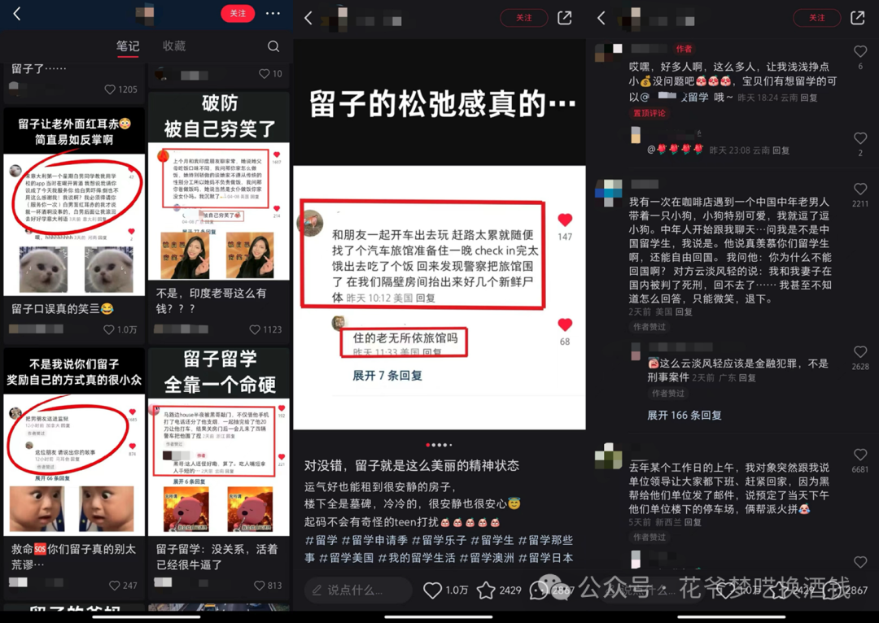The image size is (879, 623).
Task: Favorite the note using the 2429 star
Action: click(x=486, y=590)
